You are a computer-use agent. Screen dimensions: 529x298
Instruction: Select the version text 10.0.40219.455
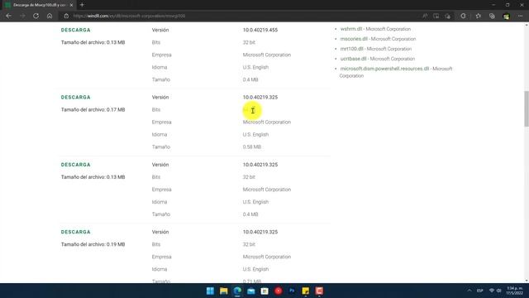click(260, 30)
